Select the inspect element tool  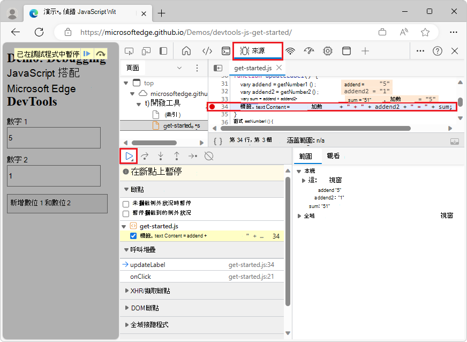(x=129, y=50)
